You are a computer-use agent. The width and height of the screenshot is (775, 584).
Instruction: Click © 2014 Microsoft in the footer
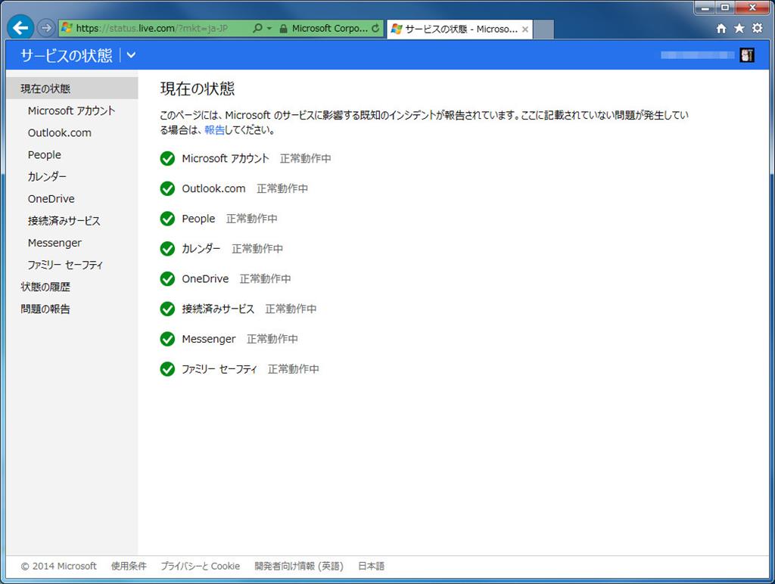coord(59,566)
